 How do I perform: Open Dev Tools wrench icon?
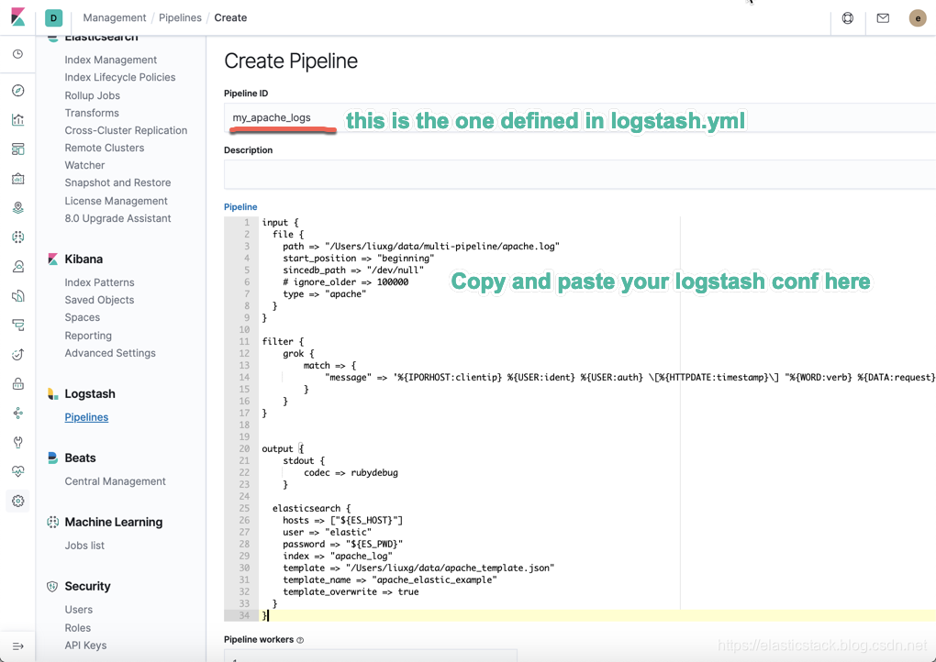(x=18, y=442)
